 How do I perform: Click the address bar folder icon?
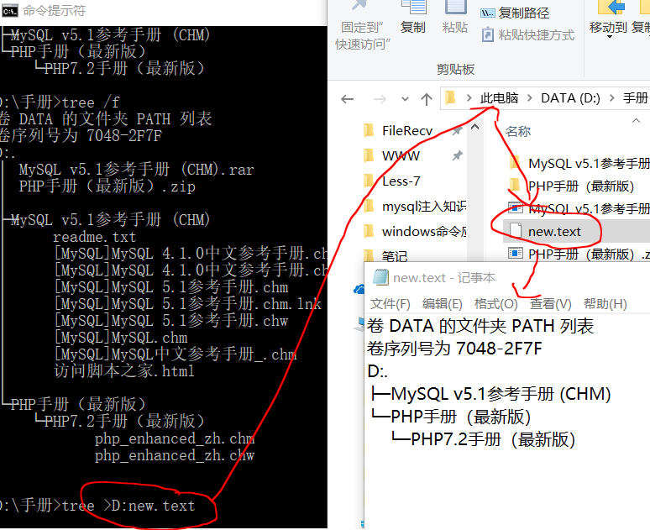(x=450, y=98)
